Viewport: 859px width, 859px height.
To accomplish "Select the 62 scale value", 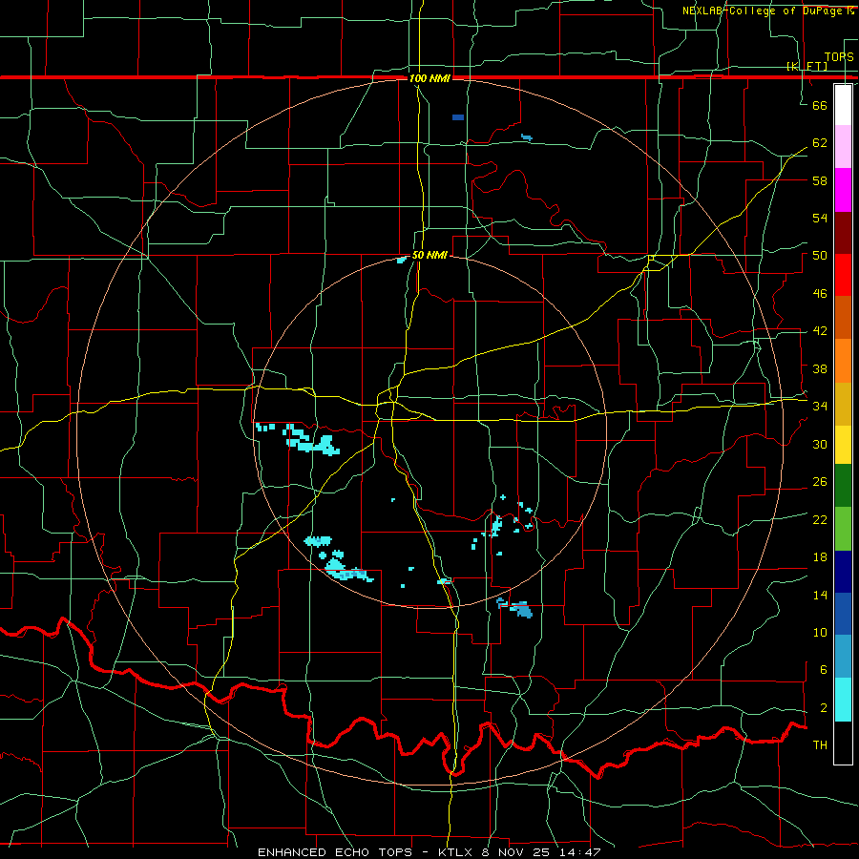I will pos(820,143).
